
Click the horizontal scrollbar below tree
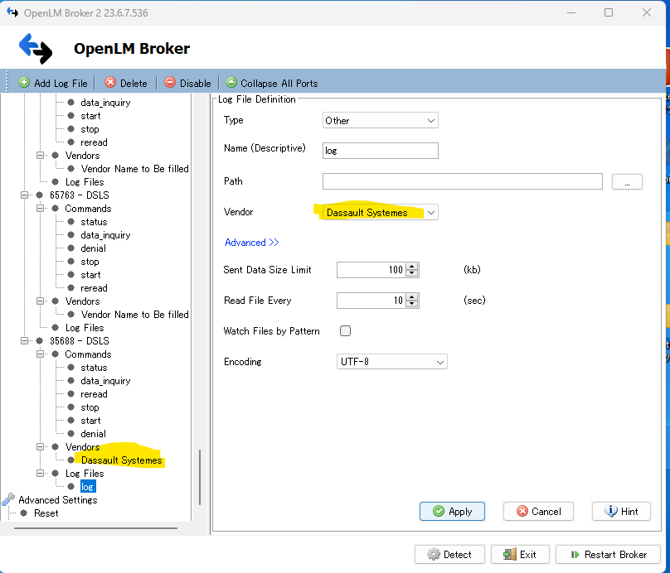(x=95, y=528)
